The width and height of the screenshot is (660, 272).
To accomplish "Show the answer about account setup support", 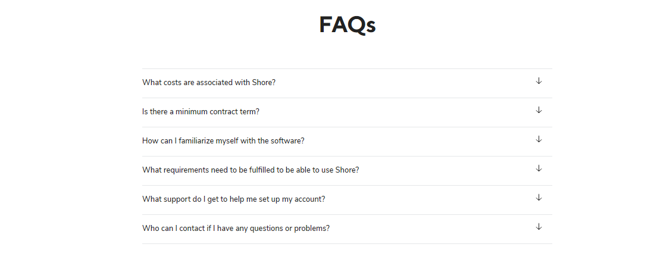I will 233,199.
